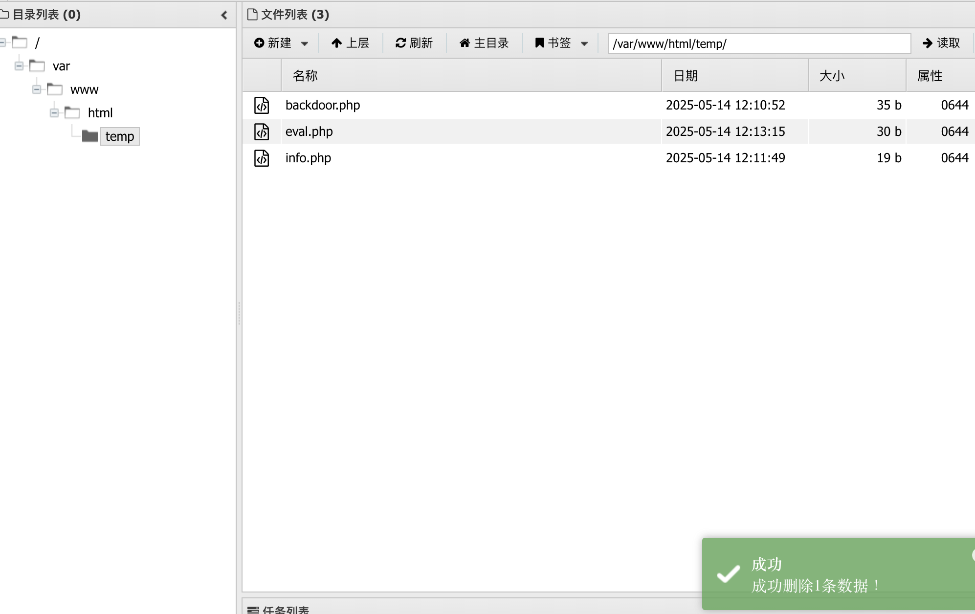Click the 新建 (New) button
This screenshot has height=614, width=975.
[x=273, y=43]
